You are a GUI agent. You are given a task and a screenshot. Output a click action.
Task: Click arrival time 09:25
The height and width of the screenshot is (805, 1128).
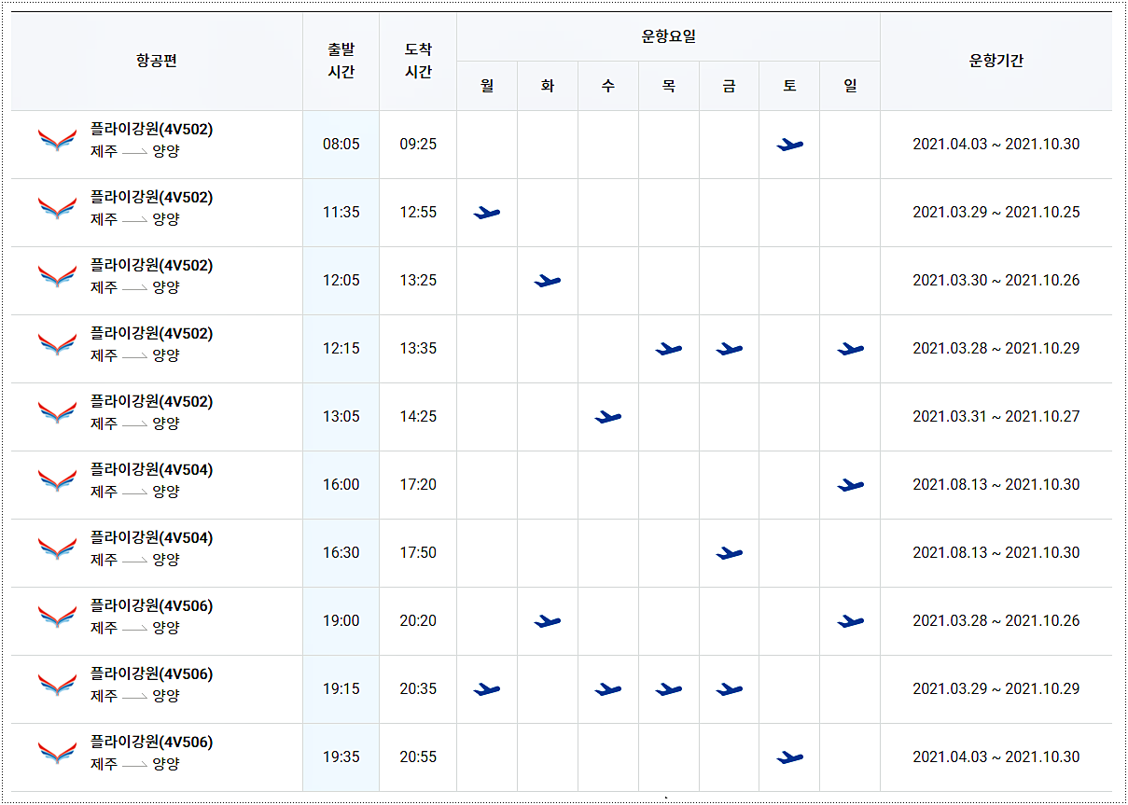click(418, 145)
